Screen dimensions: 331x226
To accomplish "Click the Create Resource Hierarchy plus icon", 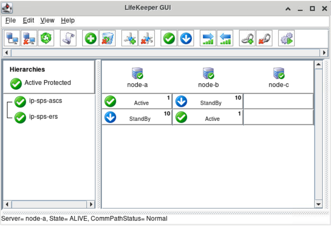I will click(90, 38).
